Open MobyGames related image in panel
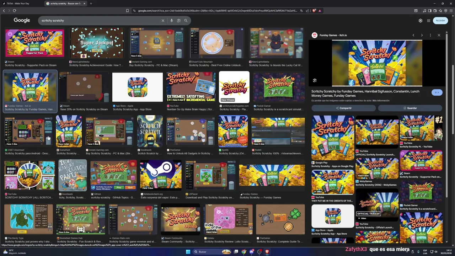The height and width of the screenshot is (256, 455). pos(377,168)
